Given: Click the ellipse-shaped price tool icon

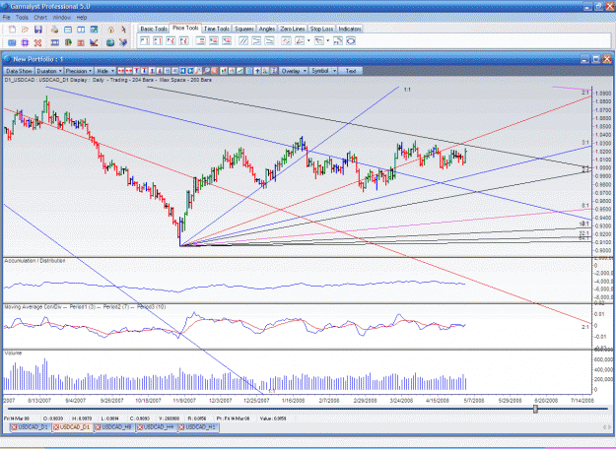Looking at the screenshot, I should point(351,40).
